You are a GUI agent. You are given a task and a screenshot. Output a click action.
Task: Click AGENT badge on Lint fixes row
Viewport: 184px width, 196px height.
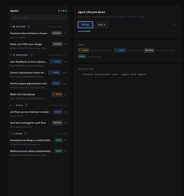(x=58, y=112)
